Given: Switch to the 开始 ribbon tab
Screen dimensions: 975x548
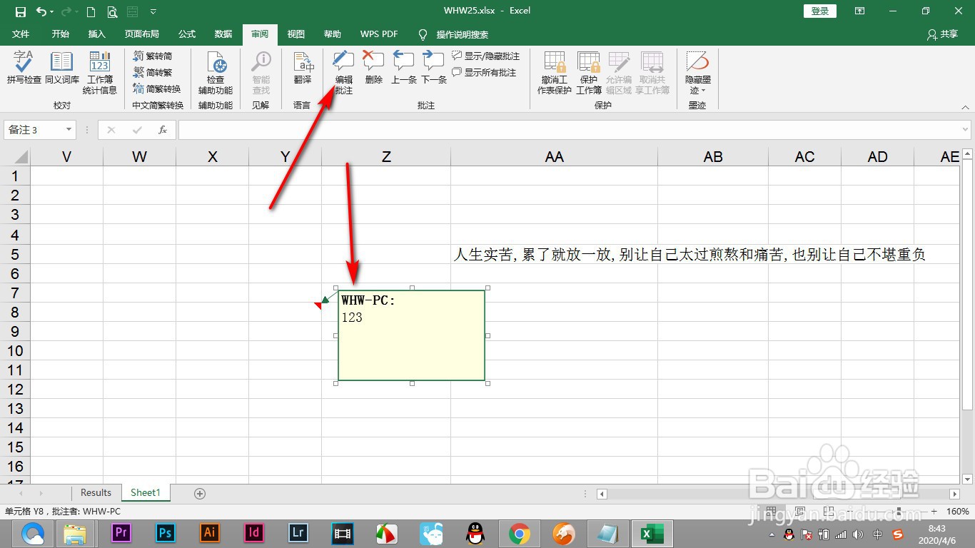Looking at the screenshot, I should 61,34.
